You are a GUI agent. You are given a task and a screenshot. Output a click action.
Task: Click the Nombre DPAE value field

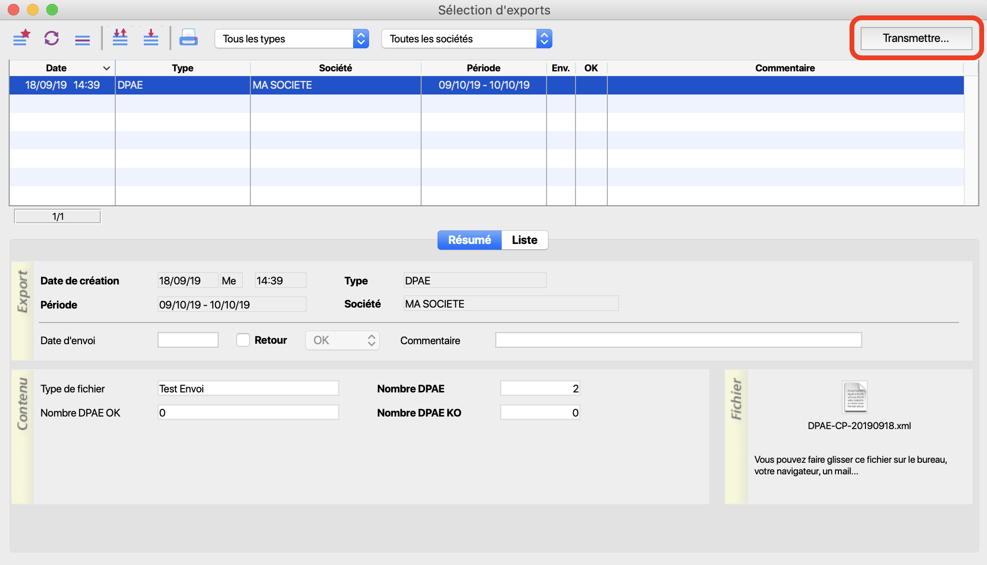(x=540, y=389)
